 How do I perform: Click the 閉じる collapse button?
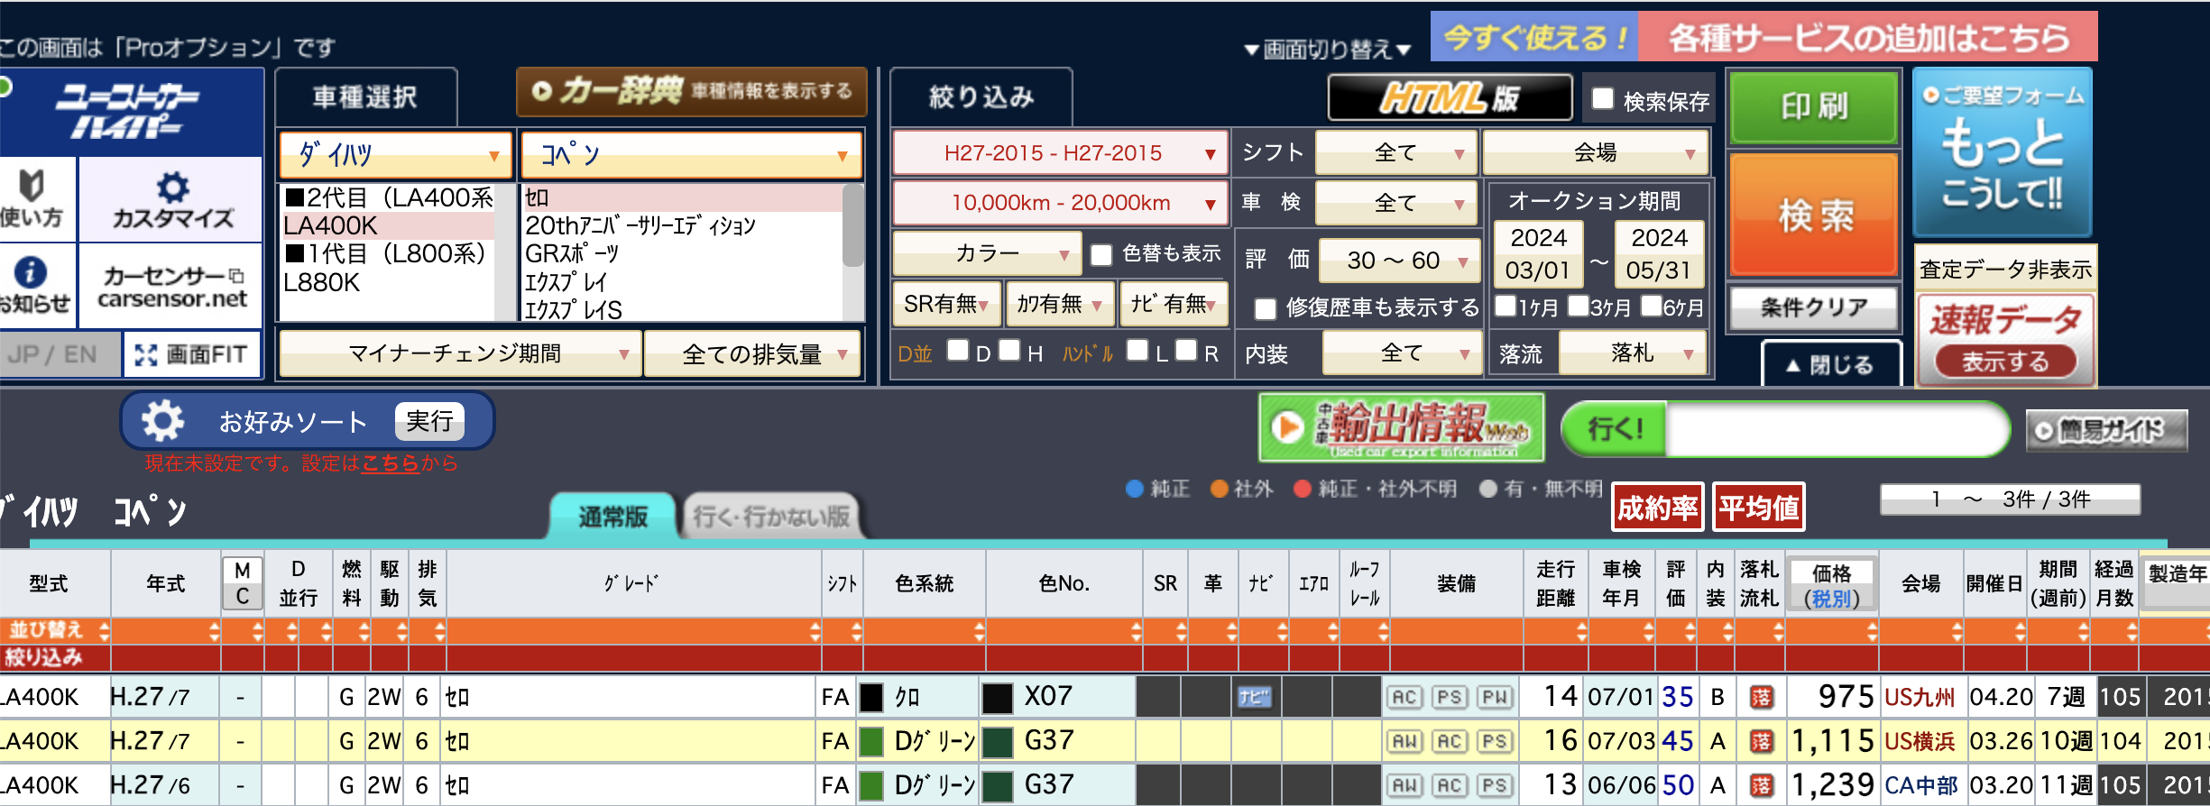pos(1831,364)
